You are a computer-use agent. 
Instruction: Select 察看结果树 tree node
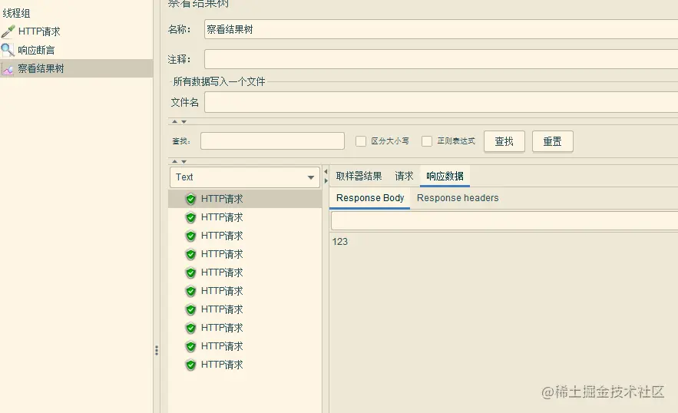point(41,69)
